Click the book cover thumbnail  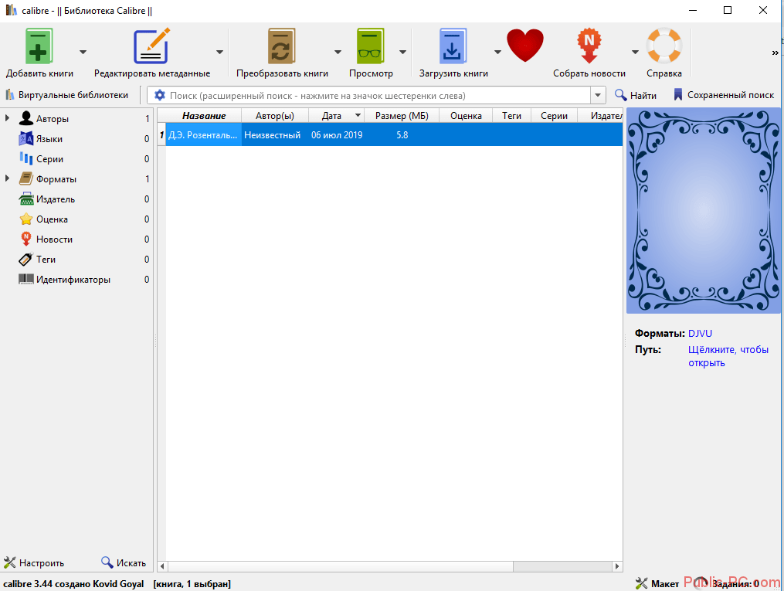pos(703,211)
